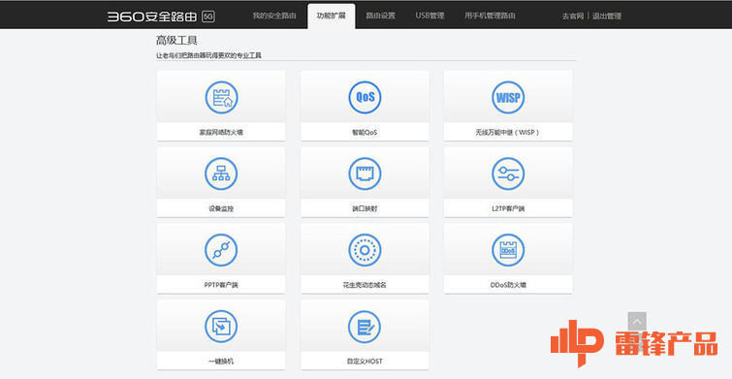This screenshot has width=732, height=379.
Task: Open the 端口映射 port icon
Action: coord(365,174)
